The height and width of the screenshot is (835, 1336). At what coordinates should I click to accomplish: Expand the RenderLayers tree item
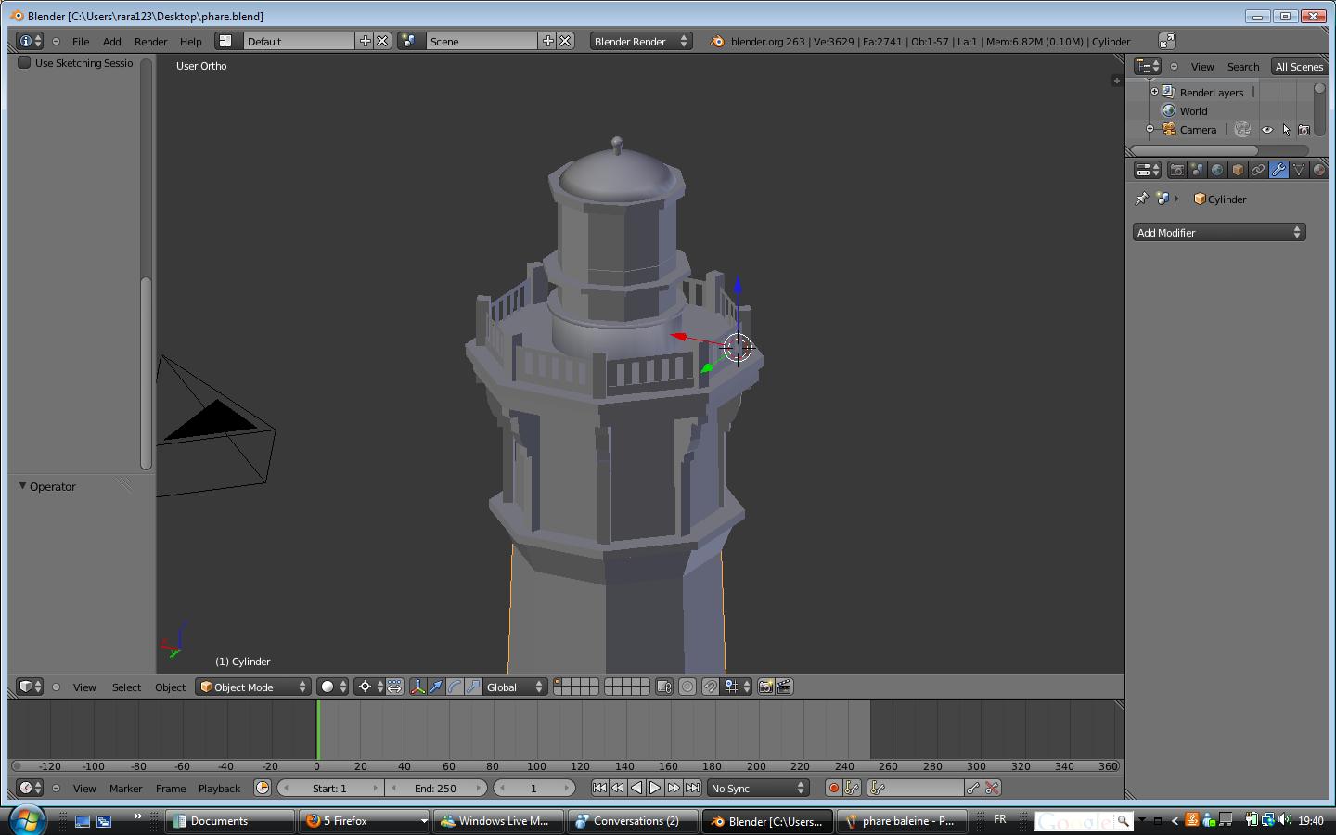tap(1154, 92)
